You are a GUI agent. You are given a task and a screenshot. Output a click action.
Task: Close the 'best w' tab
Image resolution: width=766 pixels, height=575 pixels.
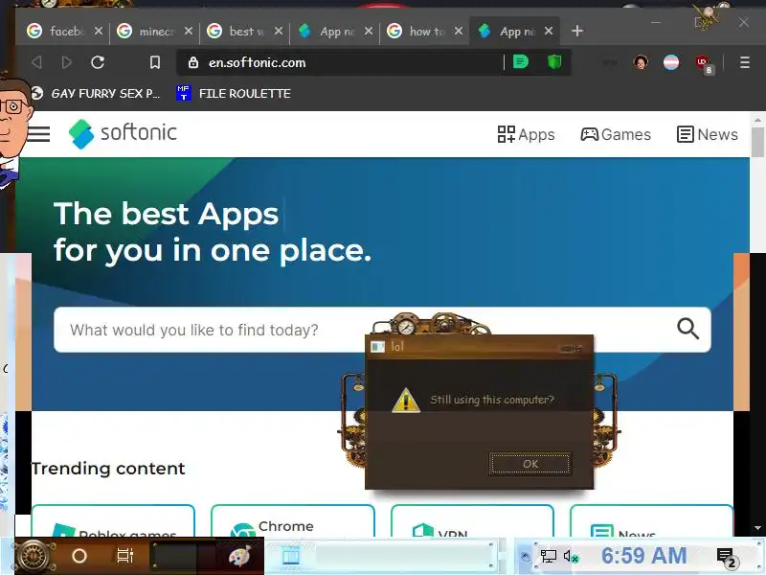[279, 31]
